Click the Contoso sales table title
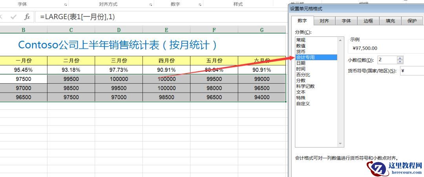This screenshot has height=177, width=424. coord(118,45)
